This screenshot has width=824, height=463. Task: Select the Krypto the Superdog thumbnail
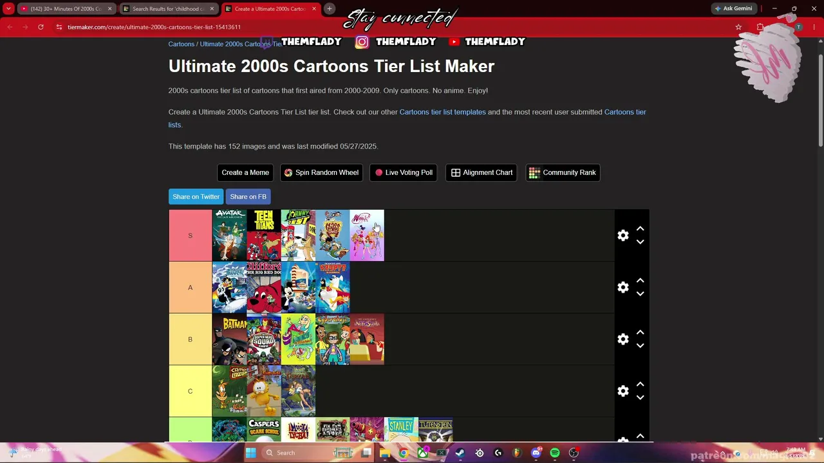click(332, 287)
